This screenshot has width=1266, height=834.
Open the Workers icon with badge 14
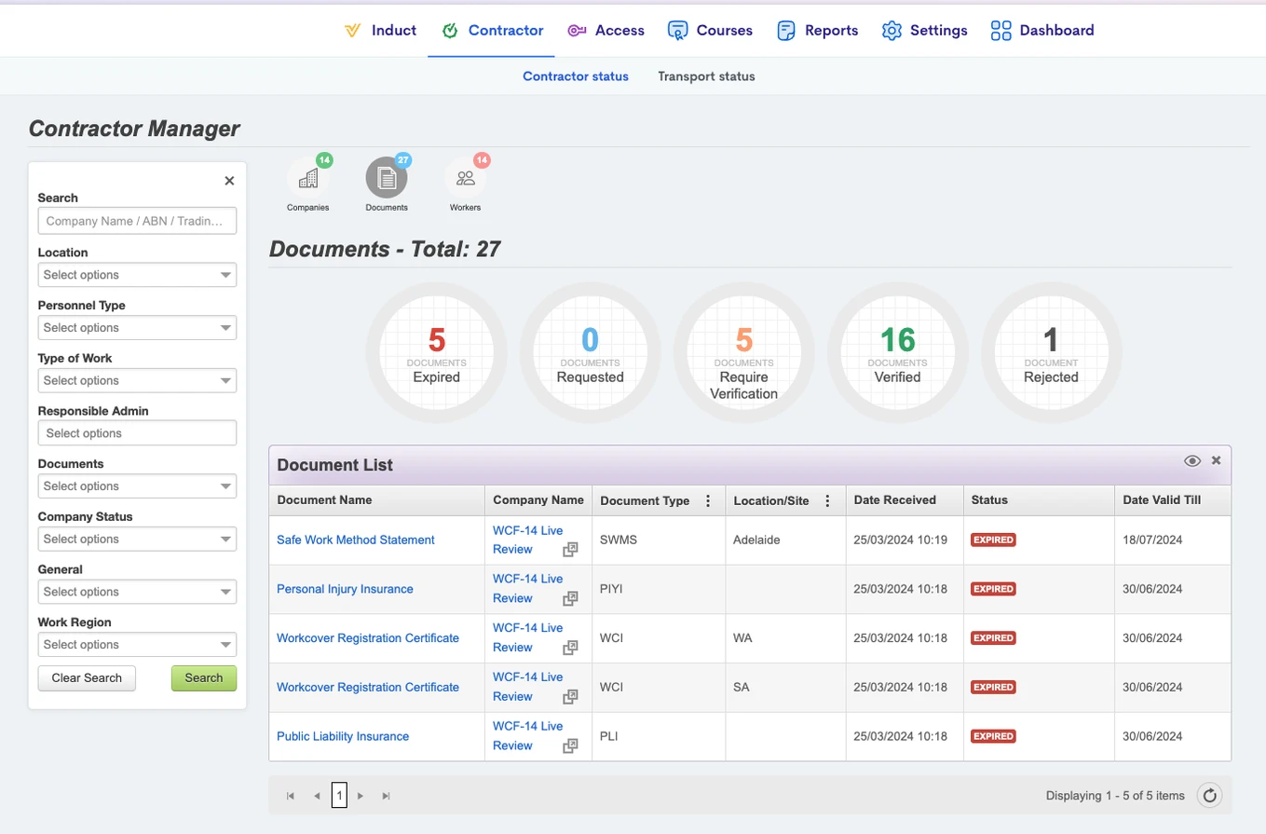click(466, 177)
